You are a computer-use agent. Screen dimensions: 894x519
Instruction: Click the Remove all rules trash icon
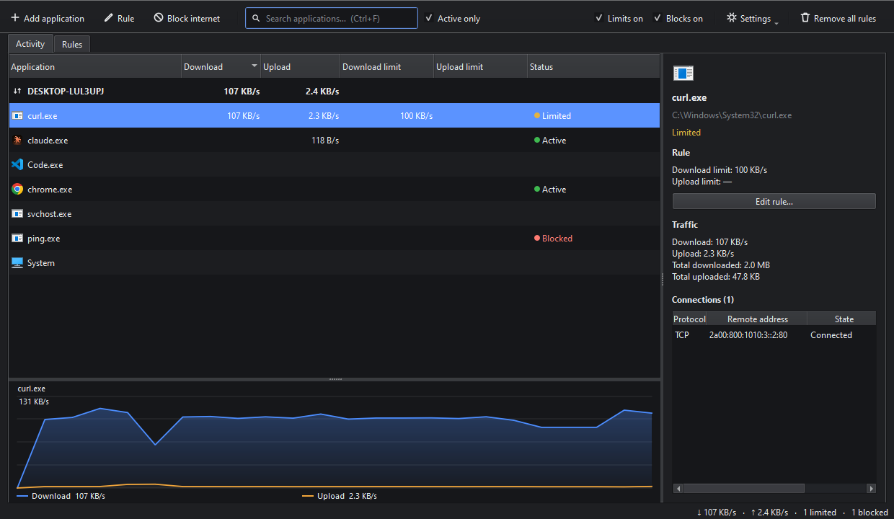pos(805,18)
